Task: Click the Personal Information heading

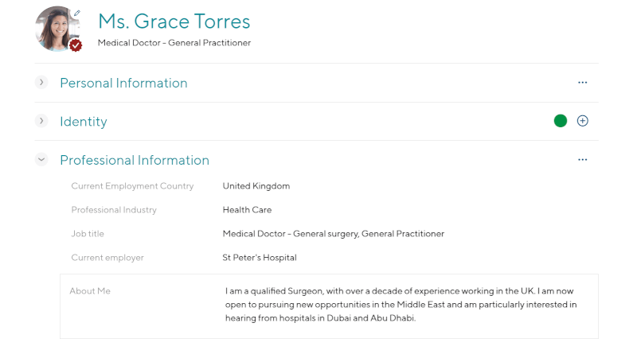Action: 123,83
